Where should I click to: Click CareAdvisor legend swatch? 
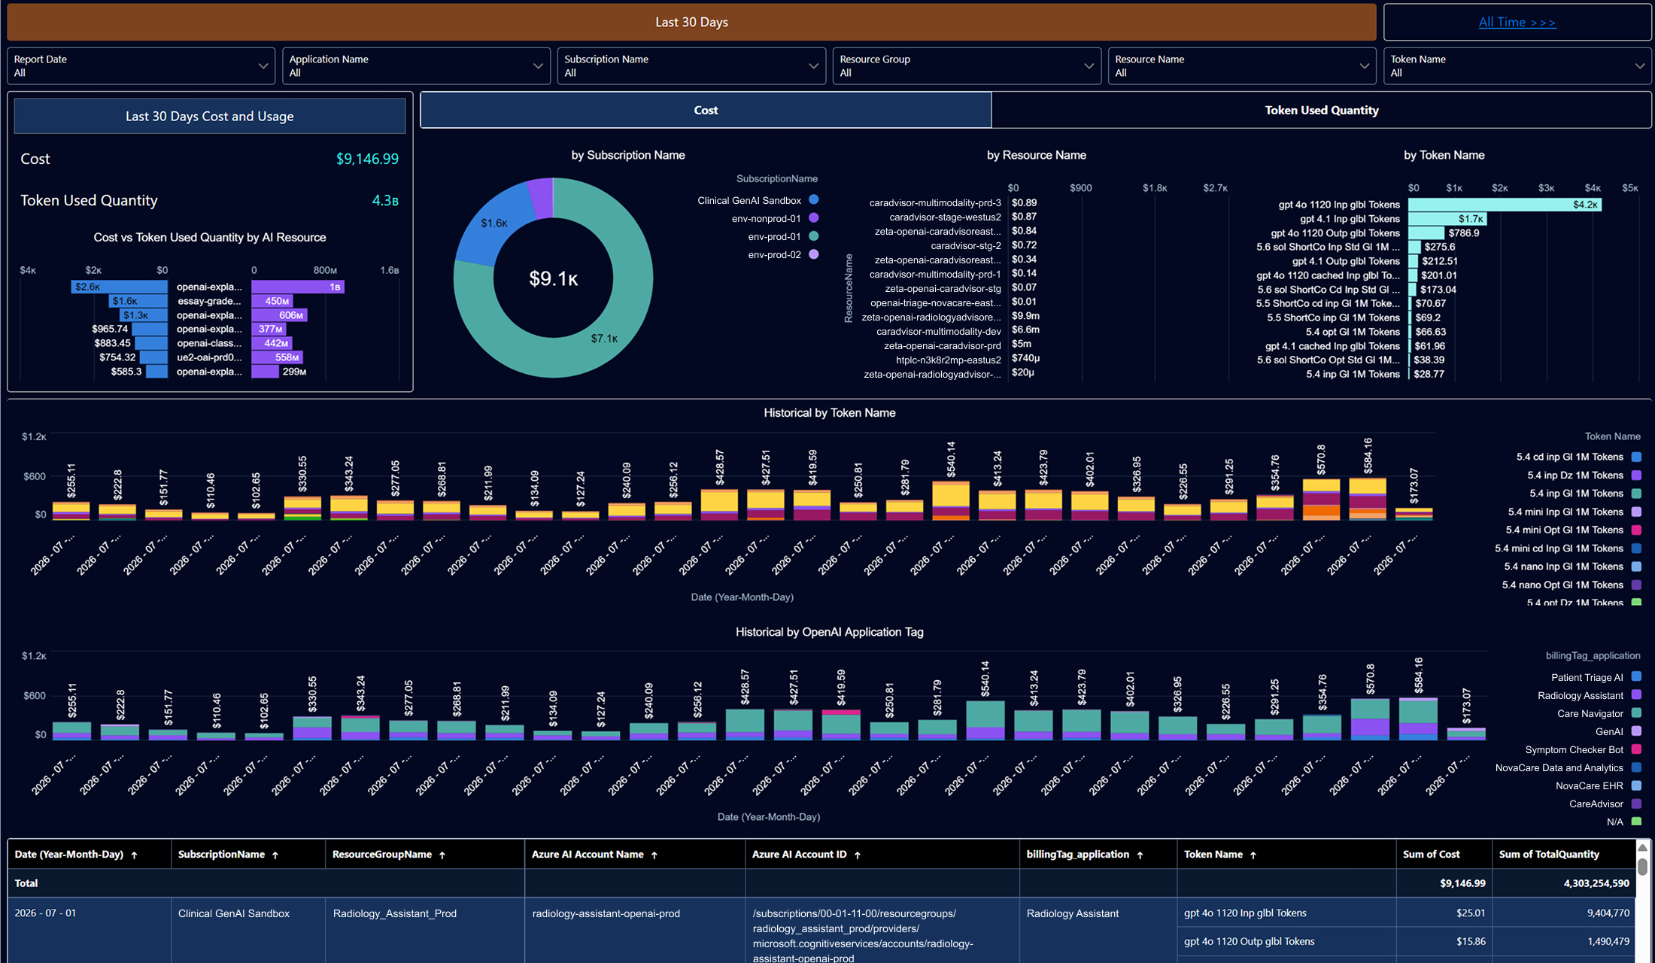tap(1635, 804)
